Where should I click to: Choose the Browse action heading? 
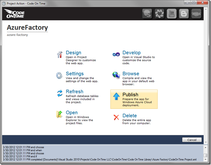click(131, 74)
